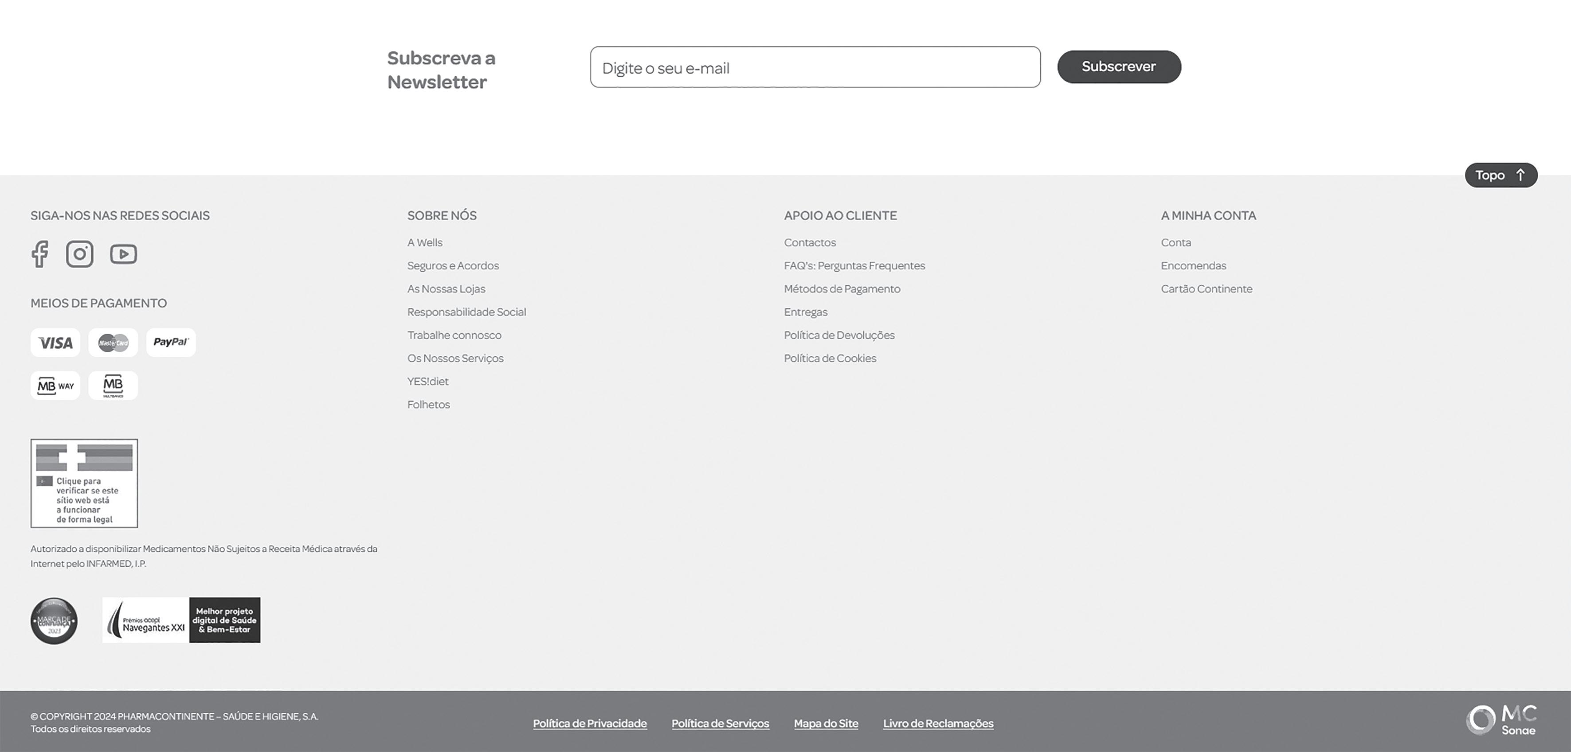Image resolution: width=1571 pixels, height=752 pixels.
Task: Click the MB Way payment logo
Action: tap(55, 386)
